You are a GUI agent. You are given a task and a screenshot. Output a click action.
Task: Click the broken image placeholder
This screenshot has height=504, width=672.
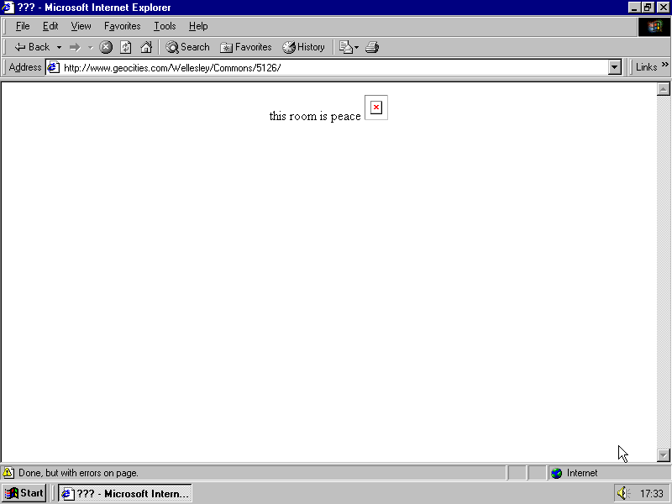click(x=375, y=108)
